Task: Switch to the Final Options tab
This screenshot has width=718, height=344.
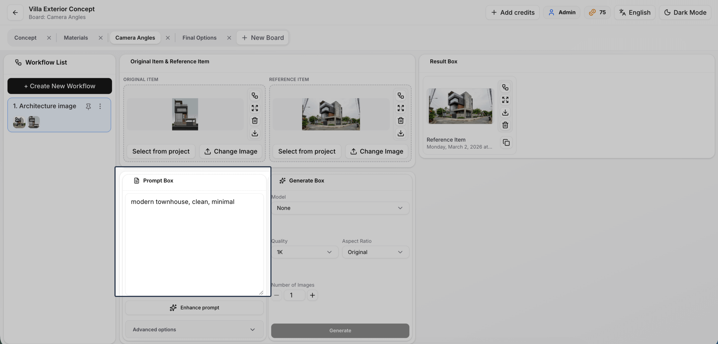Action: [x=199, y=38]
